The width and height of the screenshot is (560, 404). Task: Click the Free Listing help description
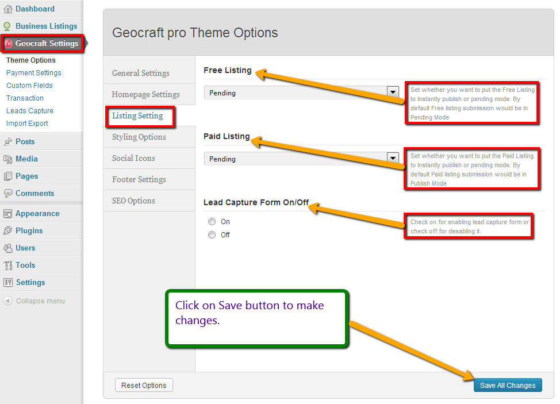(x=472, y=103)
